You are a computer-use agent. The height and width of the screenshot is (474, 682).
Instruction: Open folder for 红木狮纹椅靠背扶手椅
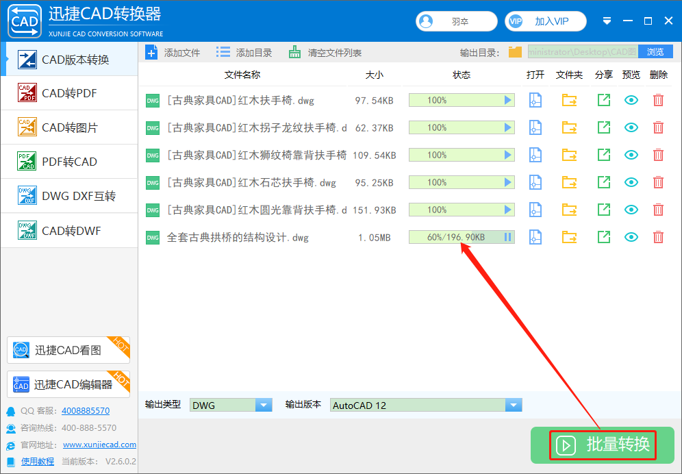click(x=569, y=155)
